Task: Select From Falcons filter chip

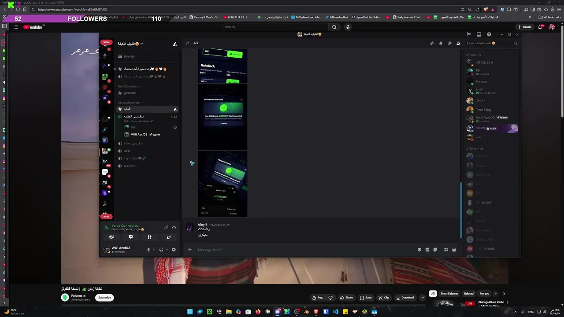Action: click(449, 294)
